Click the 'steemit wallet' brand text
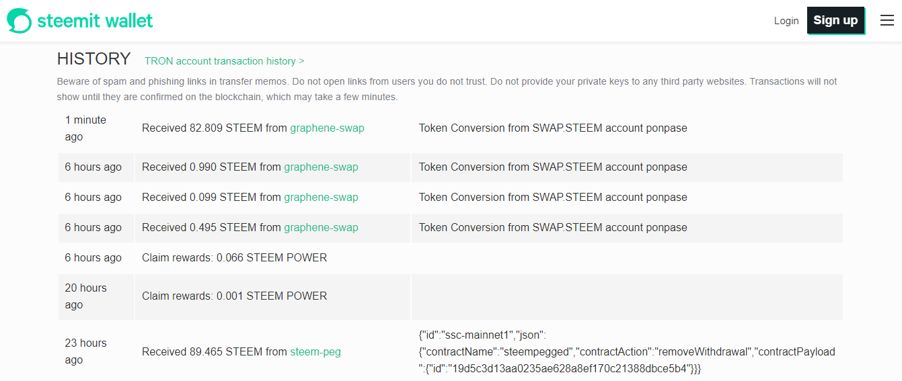The image size is (902, 381). [x=95, y=21]
